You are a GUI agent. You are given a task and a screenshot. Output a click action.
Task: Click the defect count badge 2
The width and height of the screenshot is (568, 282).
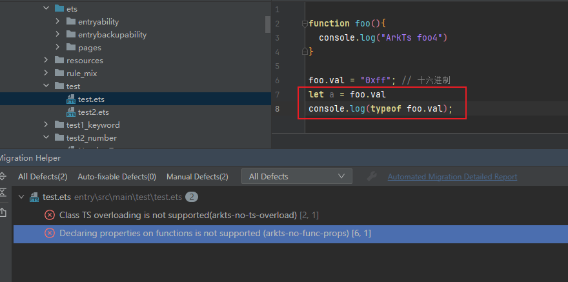(192, 197)
